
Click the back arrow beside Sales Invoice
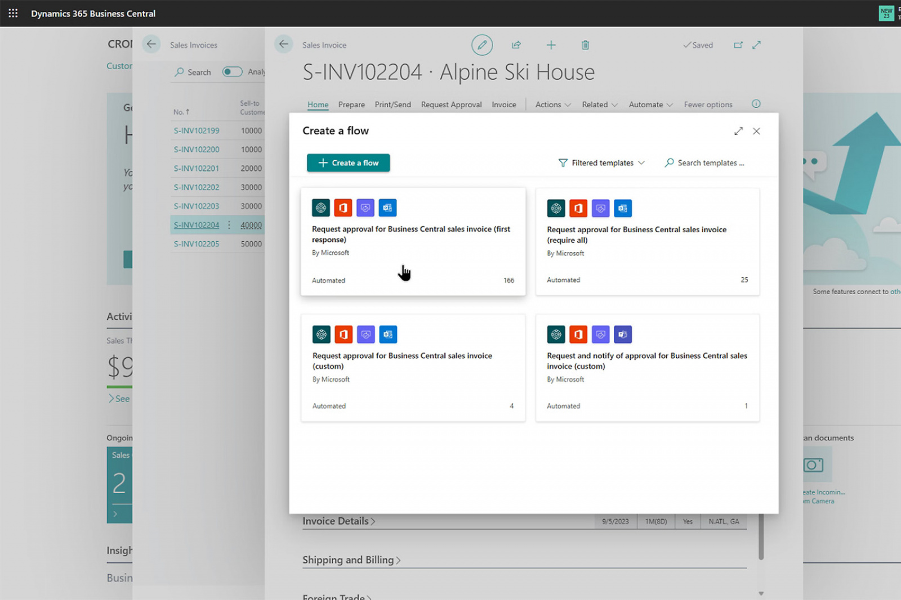pos(284,44)
